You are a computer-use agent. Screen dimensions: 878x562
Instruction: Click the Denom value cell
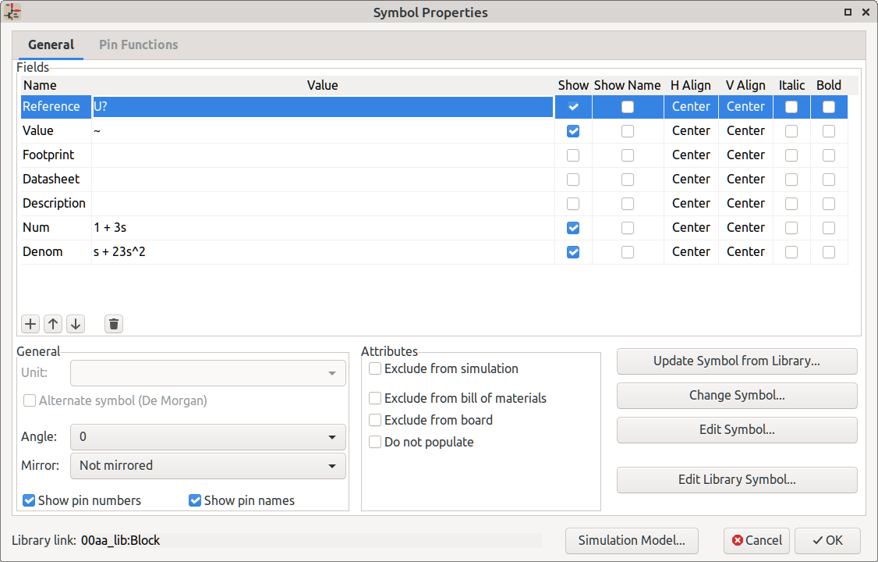(322, 252)
